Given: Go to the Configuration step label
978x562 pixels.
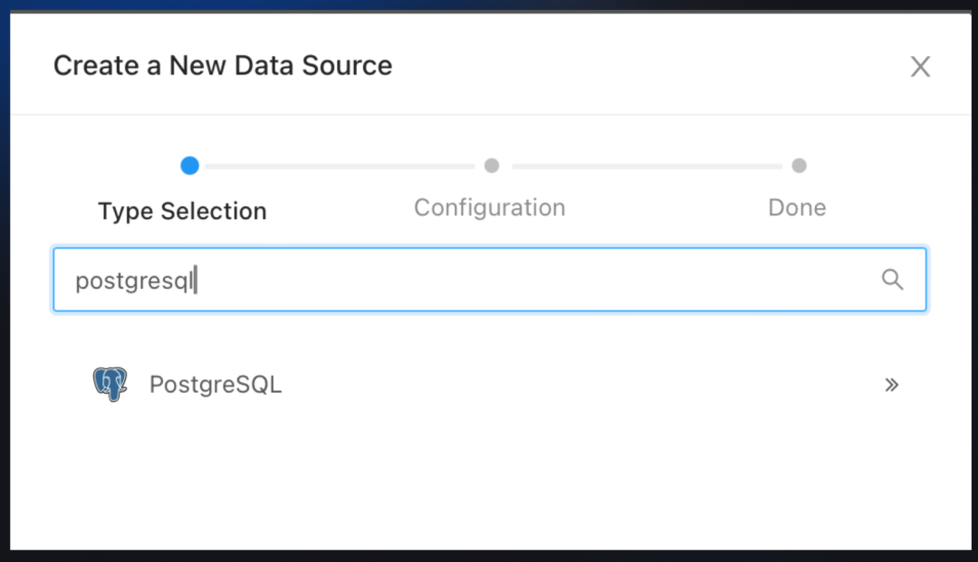Looking at the screenshot, I should pos(489,207).
